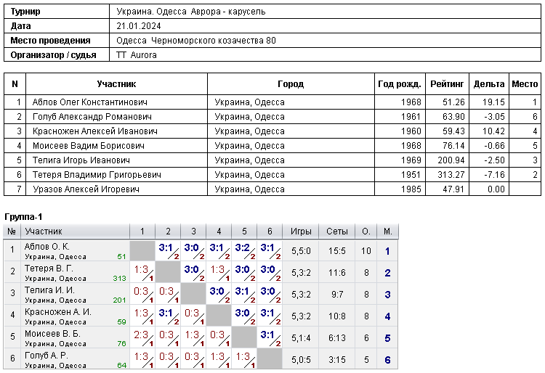545x373 pixels.
Task: Click the delta value 19.15
Action: coord(493,102)
